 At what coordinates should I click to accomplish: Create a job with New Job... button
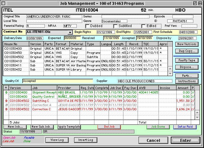15,127
